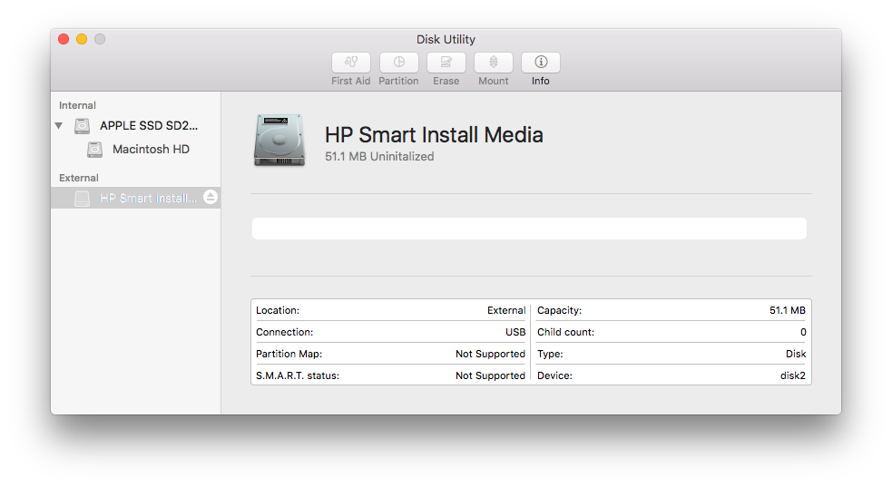
Task: Click the S.M.A.R.T. status row
Action: pyautogui.click(x=390, y=375)
